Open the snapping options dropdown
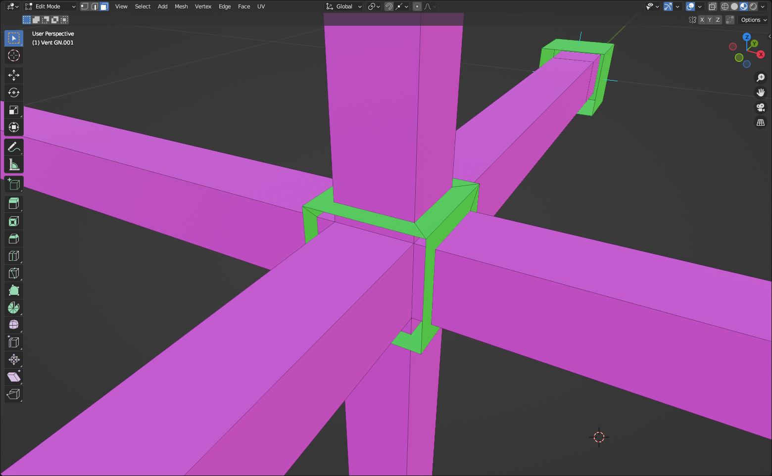 401,6
